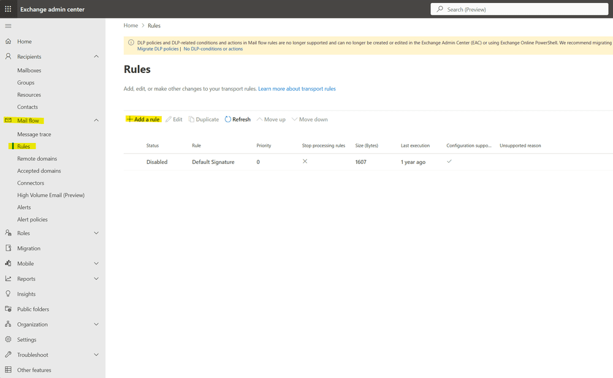613x378 pixels.
Task: Click the Other features grid icon
Action: pyautogui.click(x=8, y=370)
